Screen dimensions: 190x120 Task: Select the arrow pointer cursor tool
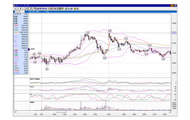coord(69,9)
